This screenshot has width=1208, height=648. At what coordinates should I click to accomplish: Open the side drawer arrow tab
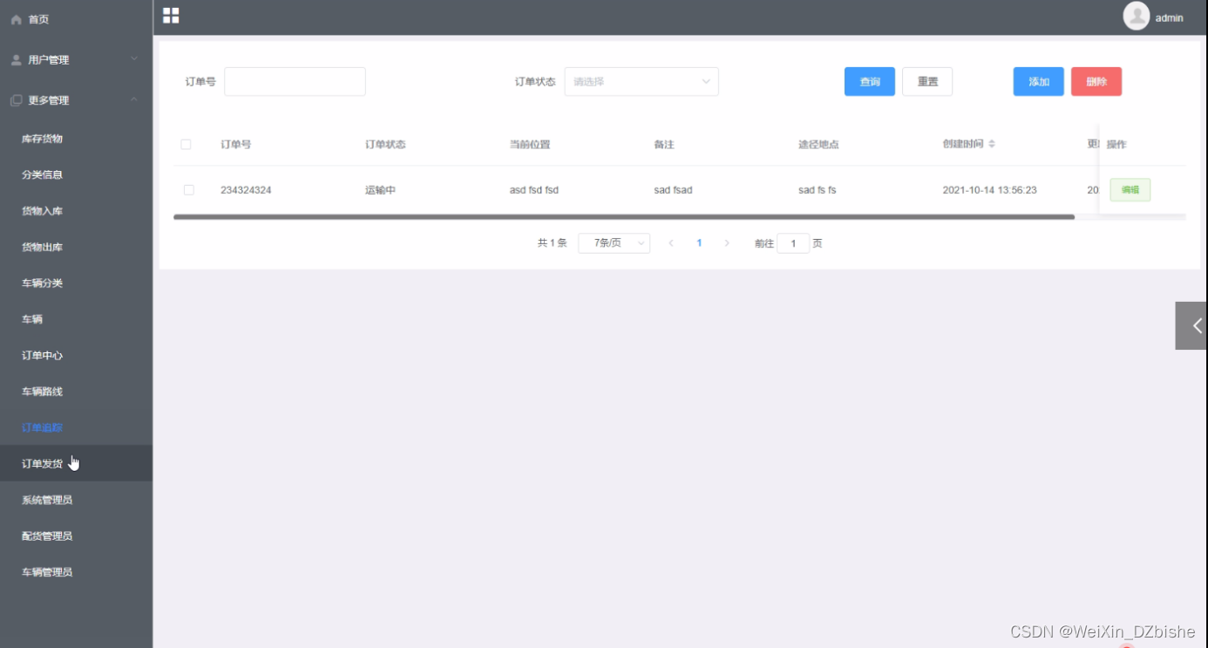coord(1191,325)
